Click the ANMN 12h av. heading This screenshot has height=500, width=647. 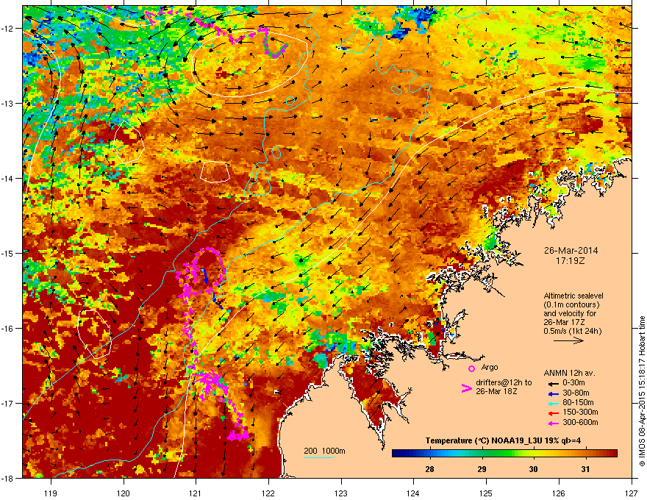pos(569,373)
